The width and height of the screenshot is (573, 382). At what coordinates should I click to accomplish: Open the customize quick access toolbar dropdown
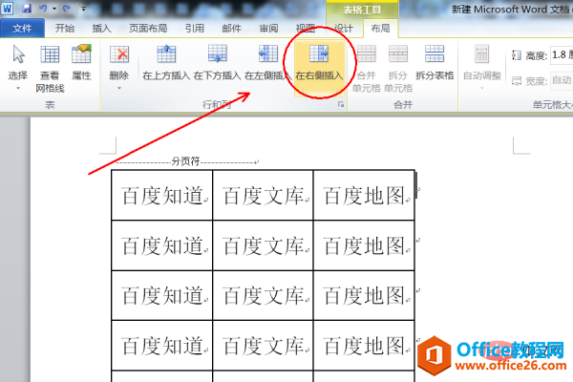pyautogui.click(x=84, y=9)
